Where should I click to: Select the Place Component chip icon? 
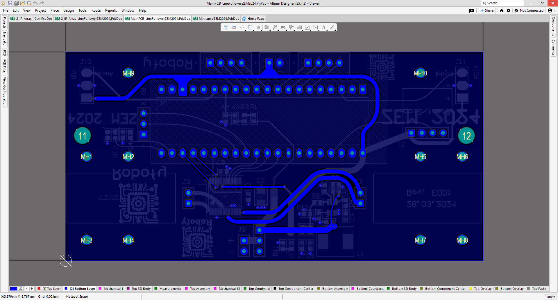[x=267, y=27]
